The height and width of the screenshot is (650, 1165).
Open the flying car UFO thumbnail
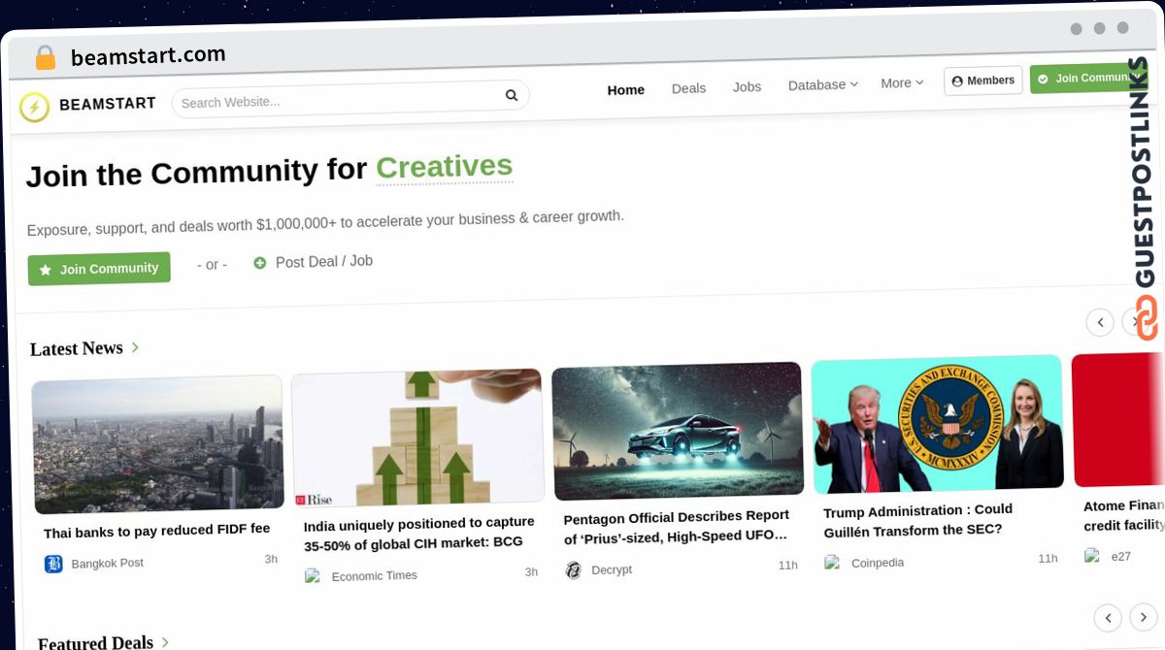(677, 432)
